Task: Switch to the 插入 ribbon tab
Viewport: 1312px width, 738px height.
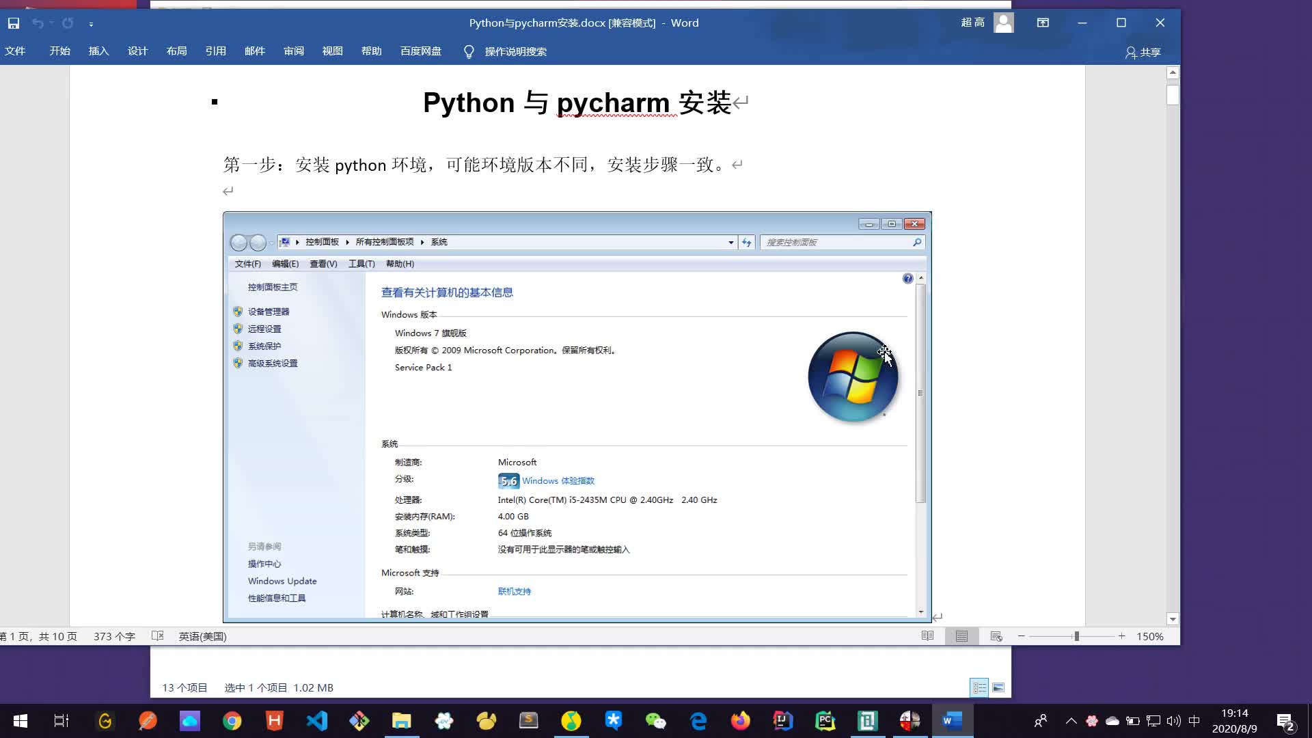Action: pos(99,51)
